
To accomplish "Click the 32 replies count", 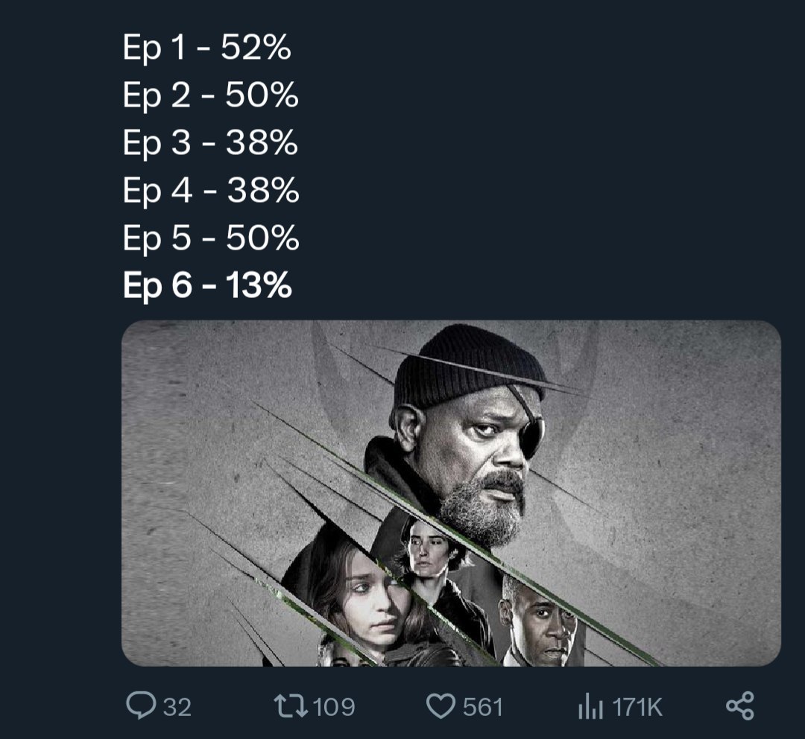I will [x=177, y=707].
